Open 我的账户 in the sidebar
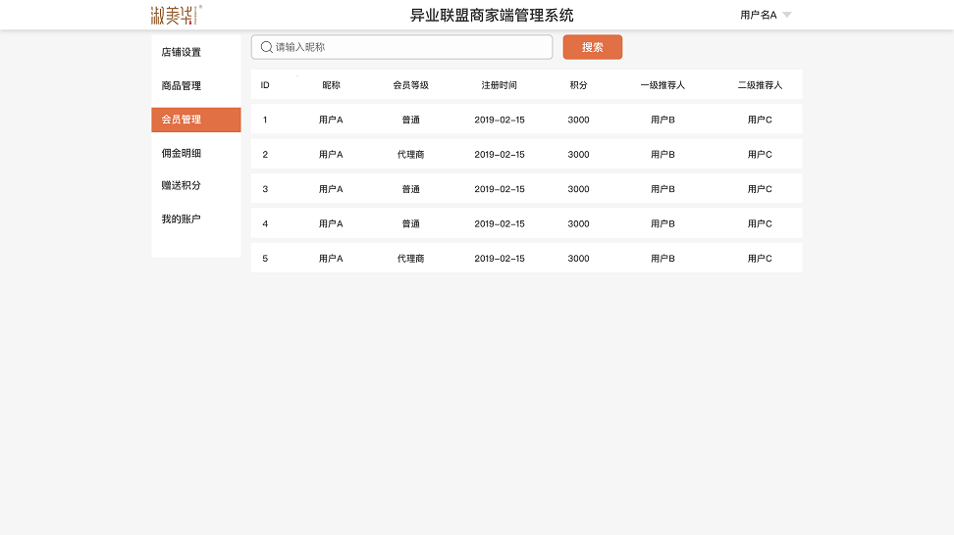Viewport: 954px width, 535px height. point(182,219)
